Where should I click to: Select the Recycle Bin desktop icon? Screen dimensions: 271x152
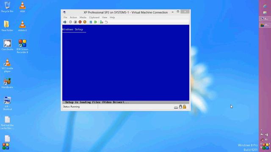coord(7,7)
